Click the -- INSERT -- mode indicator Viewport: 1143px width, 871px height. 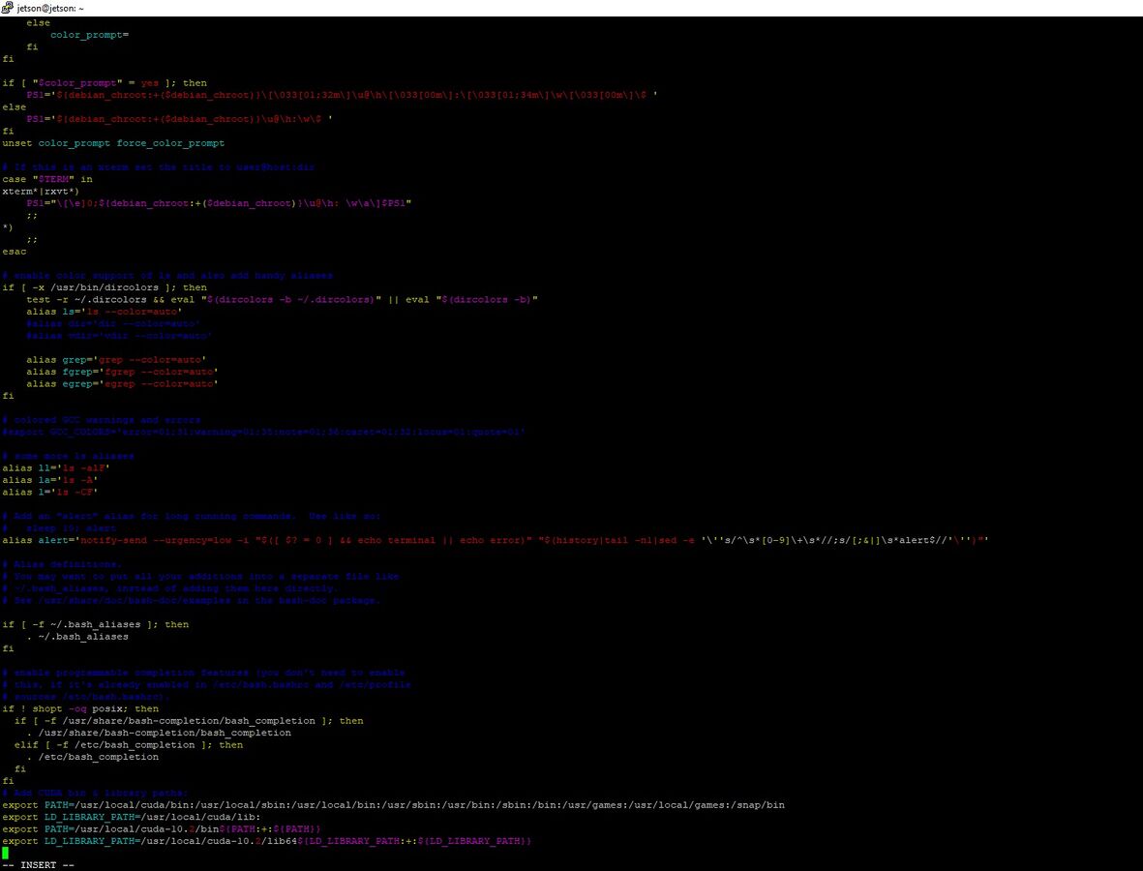coord(38,865)
